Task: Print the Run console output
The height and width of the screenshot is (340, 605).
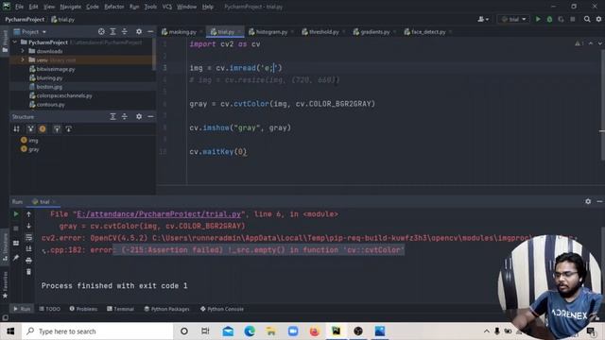Action: pos(28,261)
